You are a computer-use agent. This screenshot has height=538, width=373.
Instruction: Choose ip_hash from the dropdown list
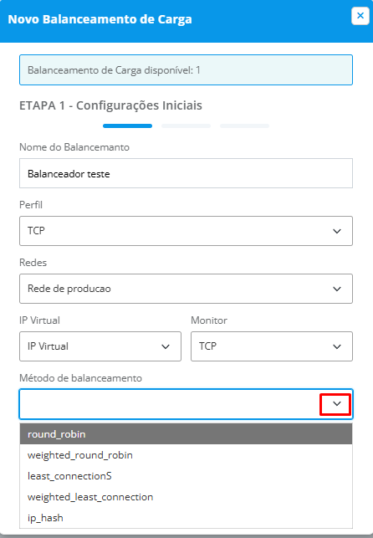click(x=186, y=518)
